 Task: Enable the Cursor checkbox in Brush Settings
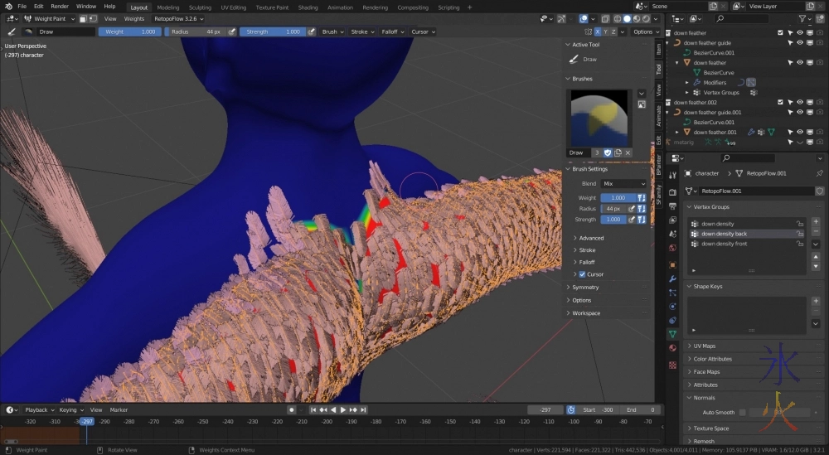click(582, 274)
